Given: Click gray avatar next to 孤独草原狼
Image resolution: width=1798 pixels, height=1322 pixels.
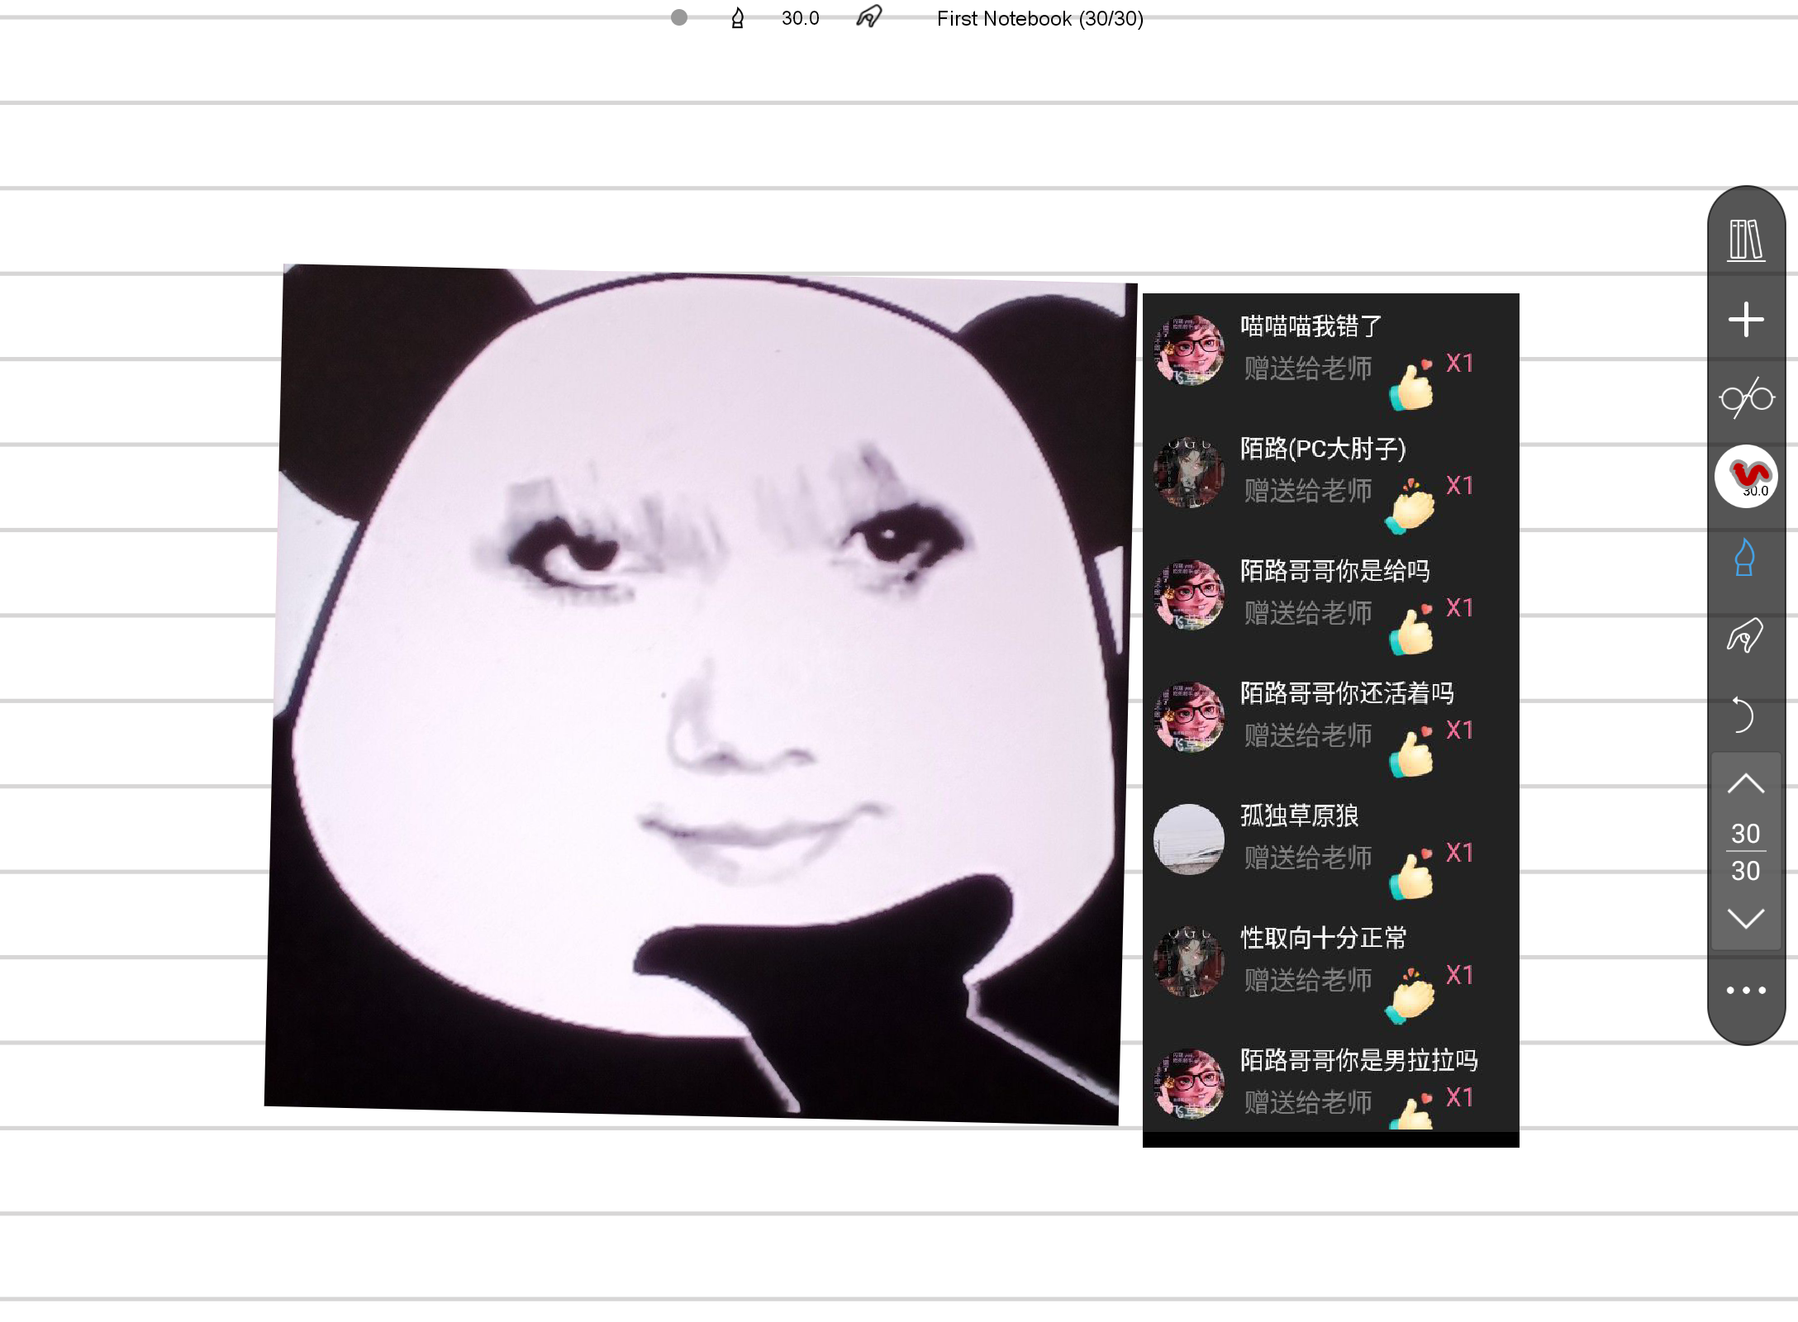Looking at the screenshot, I should coord(1189,839).
